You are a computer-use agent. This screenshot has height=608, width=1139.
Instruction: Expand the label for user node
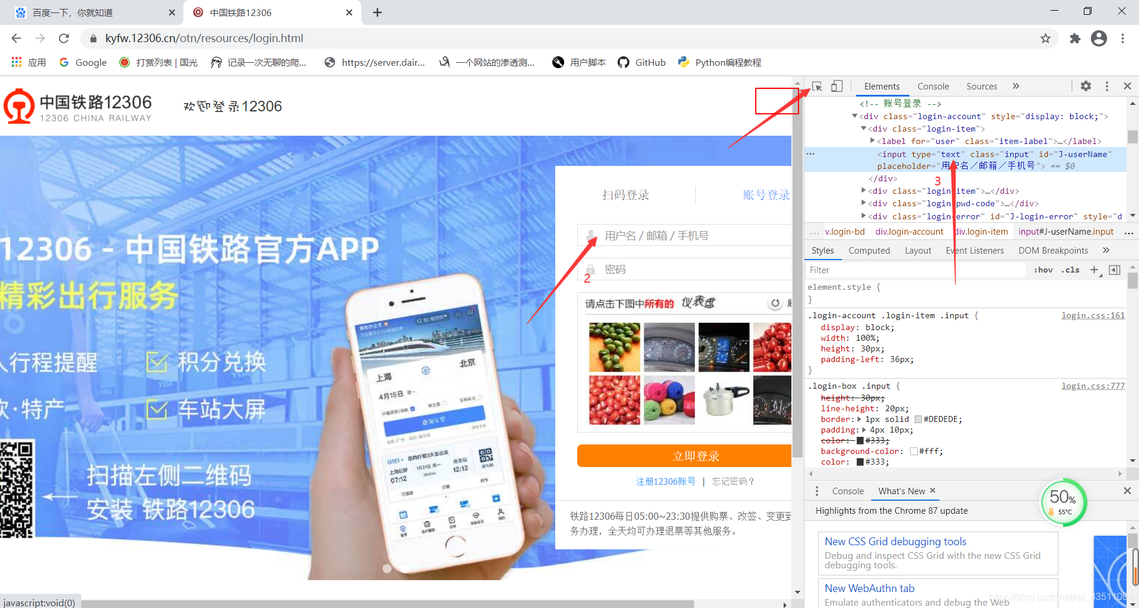[872, 141]
